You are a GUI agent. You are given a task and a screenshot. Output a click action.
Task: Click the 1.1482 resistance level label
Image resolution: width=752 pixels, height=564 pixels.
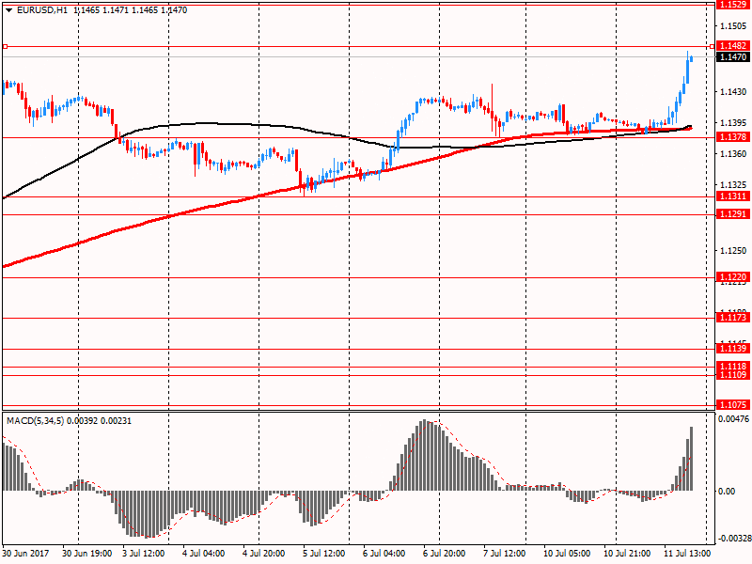click(733, 46)
